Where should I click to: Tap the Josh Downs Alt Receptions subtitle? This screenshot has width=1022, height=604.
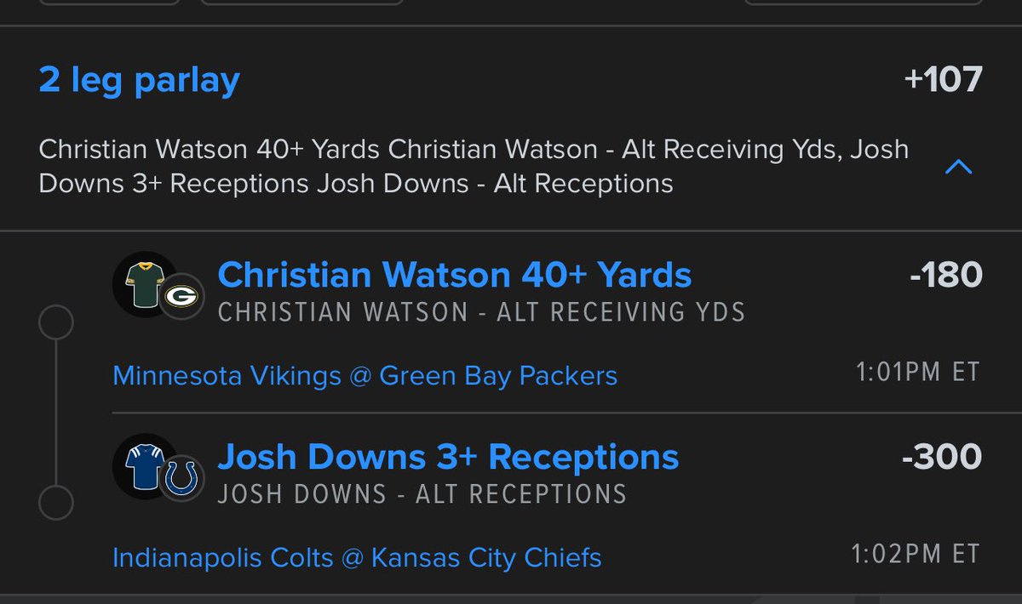[422, 493]
